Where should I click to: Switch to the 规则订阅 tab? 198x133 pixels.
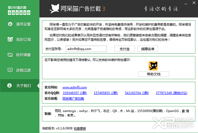(x=20, y=39)
